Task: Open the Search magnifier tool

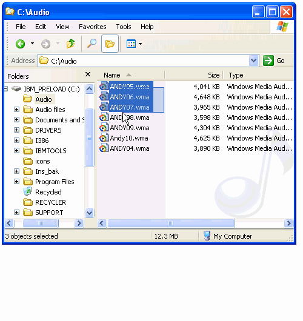Action: [x=92, y=44]
